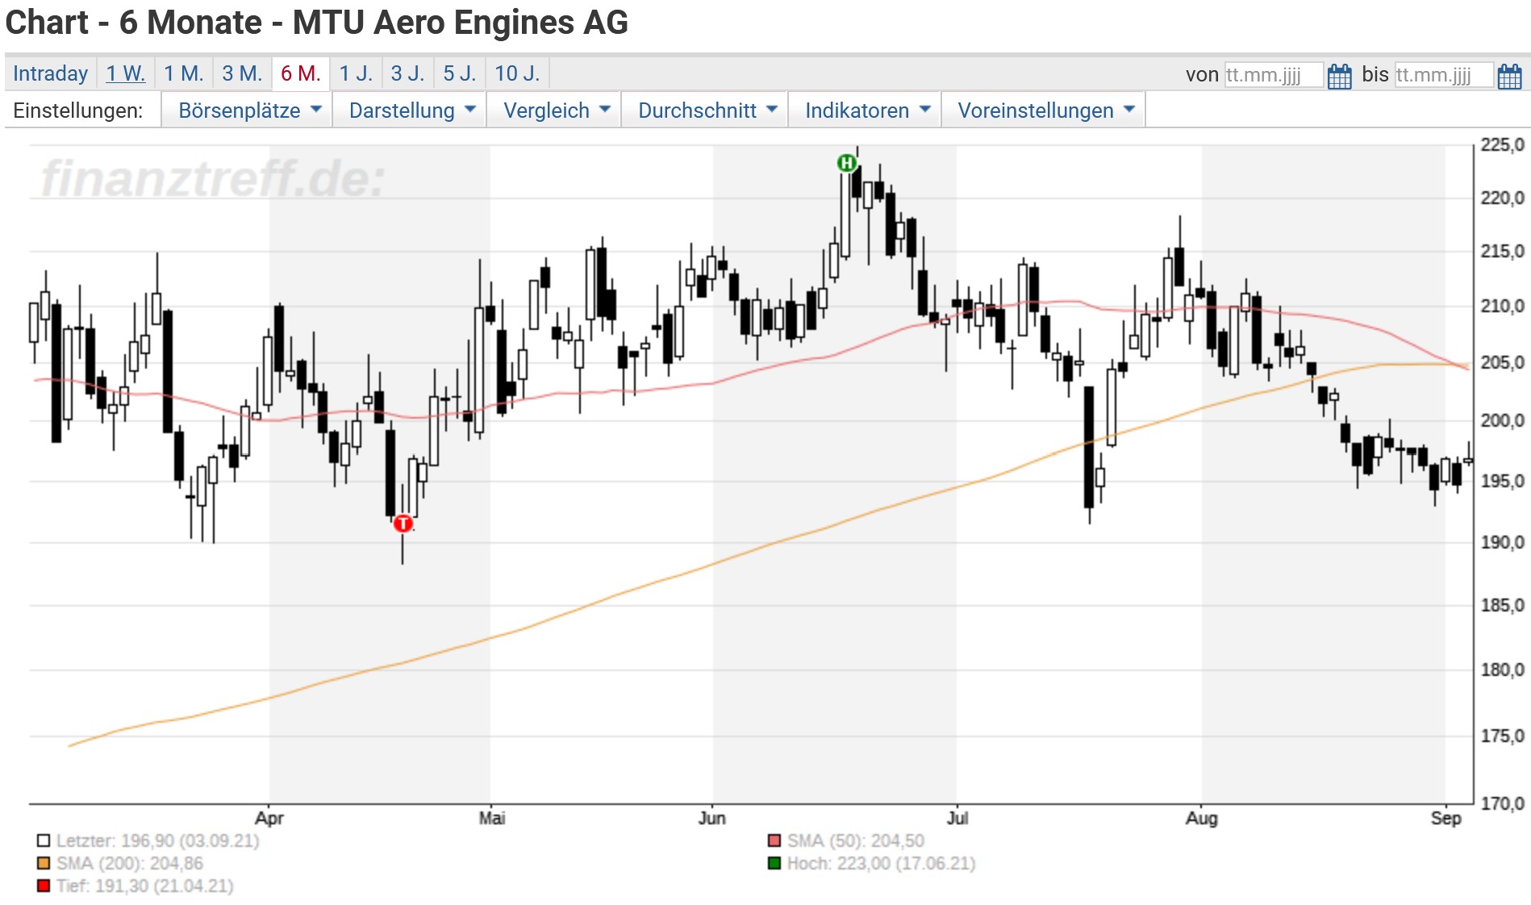Click the 'Jun' x-axis label

(712, 819)
